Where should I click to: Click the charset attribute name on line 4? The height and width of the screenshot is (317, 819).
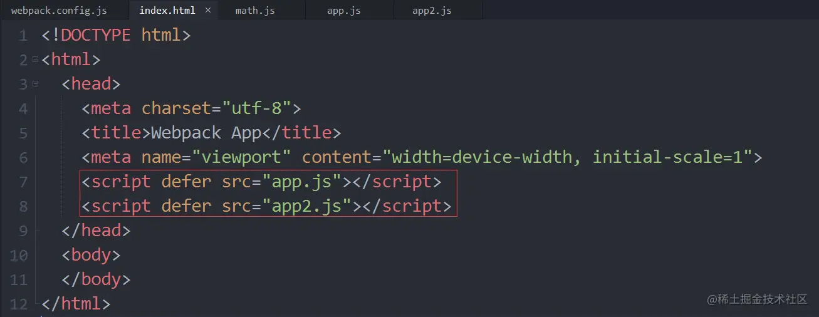click(177, 108)
